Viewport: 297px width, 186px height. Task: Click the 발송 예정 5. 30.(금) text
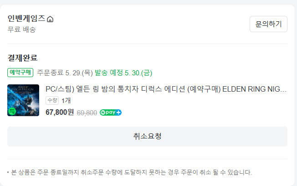coord(123,73)
